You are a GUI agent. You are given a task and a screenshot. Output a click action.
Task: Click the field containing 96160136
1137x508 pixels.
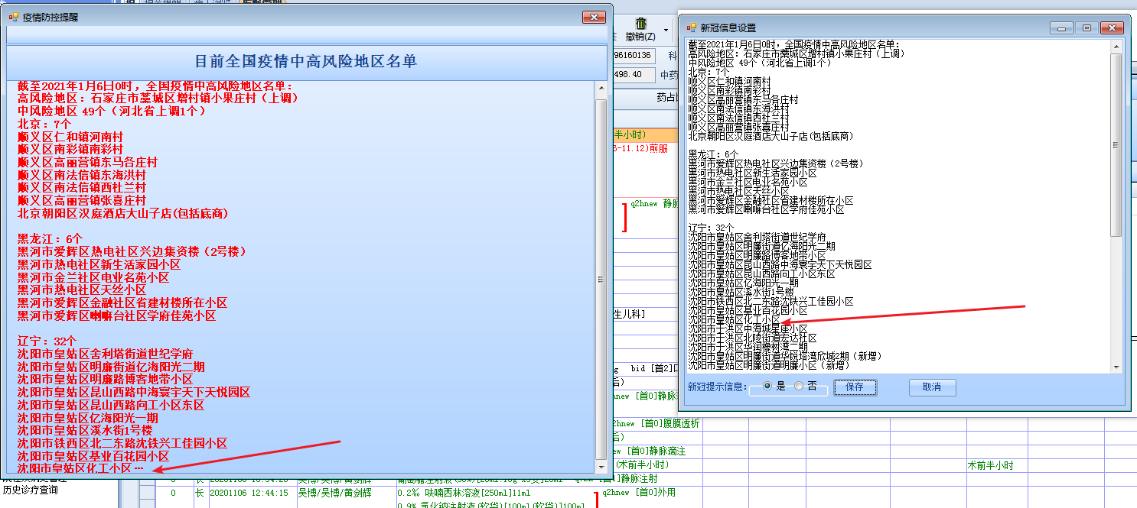coord(634,56)
